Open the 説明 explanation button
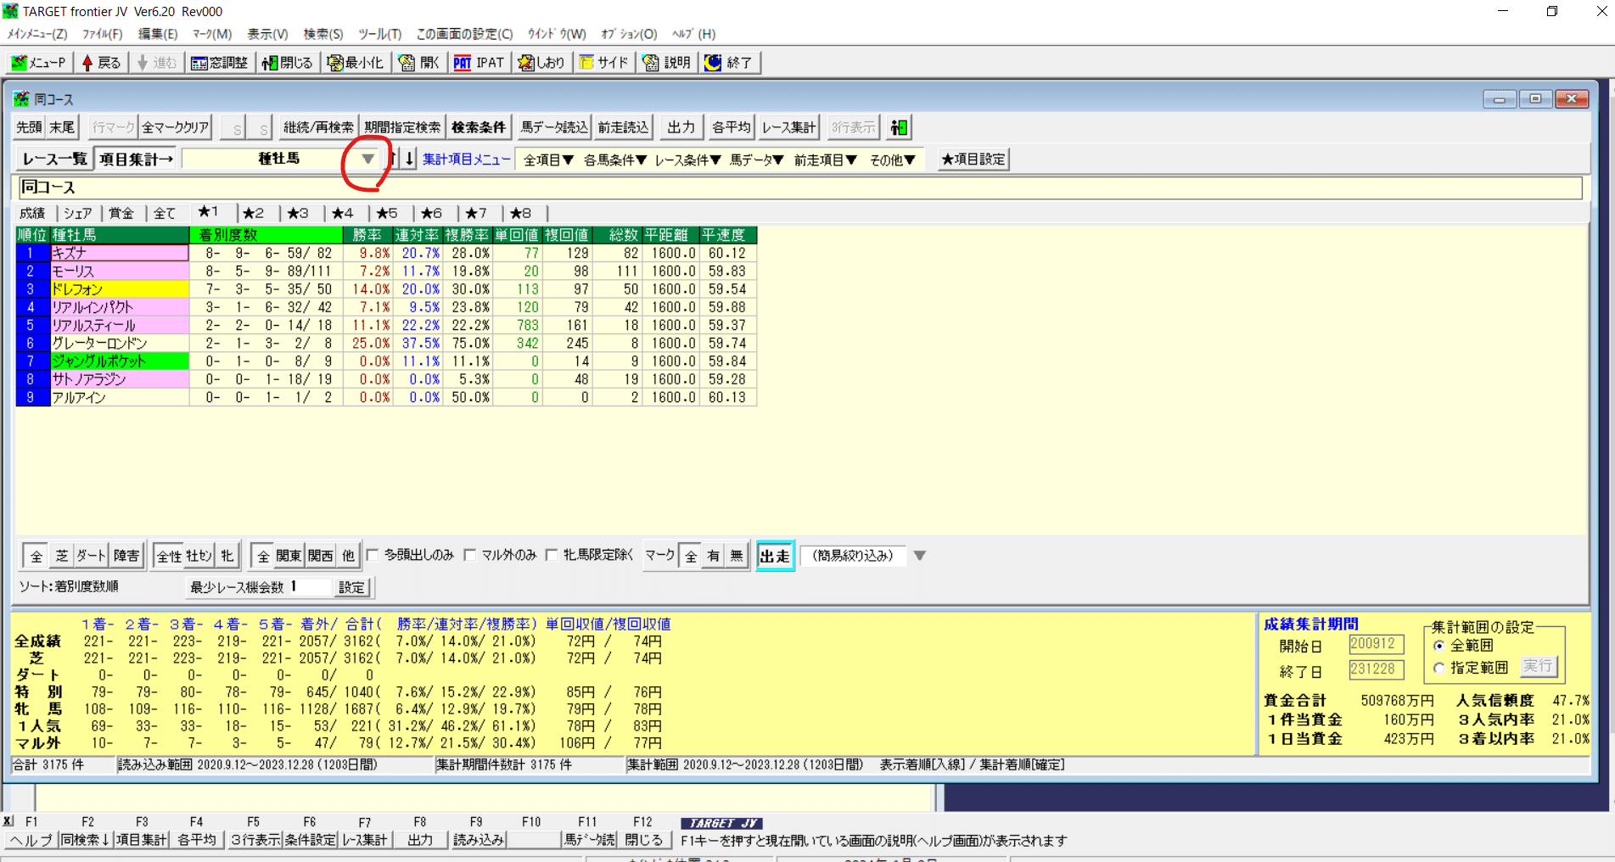The height and width of the screenshot is (862, 1615). [667, 63]
